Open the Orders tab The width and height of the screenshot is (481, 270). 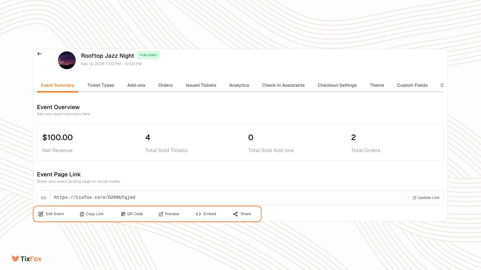(165, 85)
